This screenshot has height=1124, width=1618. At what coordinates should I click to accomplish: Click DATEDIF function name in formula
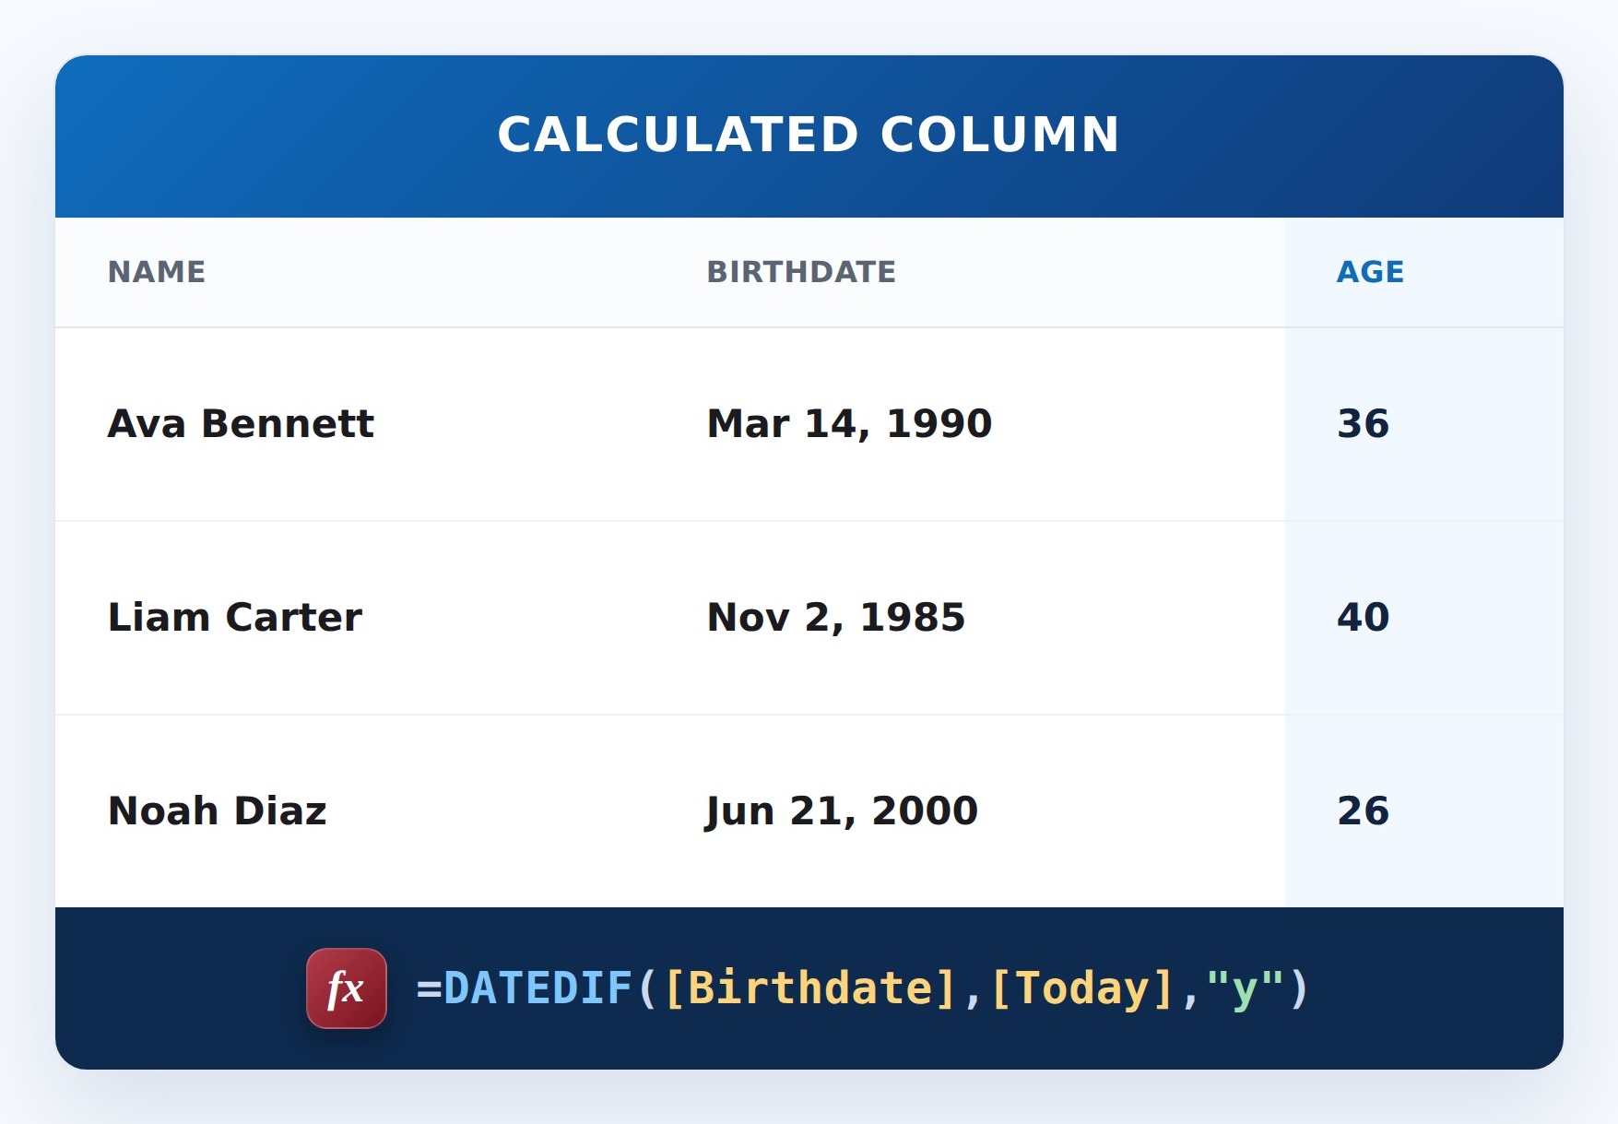coord(538,988)
